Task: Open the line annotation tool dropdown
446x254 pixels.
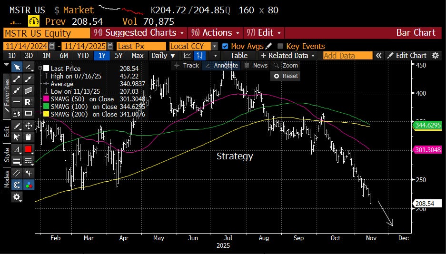Action: point(29,68)
